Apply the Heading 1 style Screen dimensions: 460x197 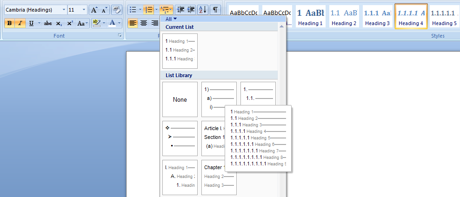point(309,18)
